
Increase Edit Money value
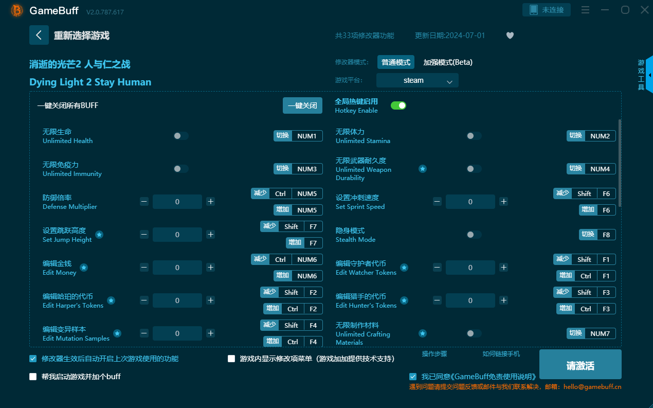tap(210, 268)
